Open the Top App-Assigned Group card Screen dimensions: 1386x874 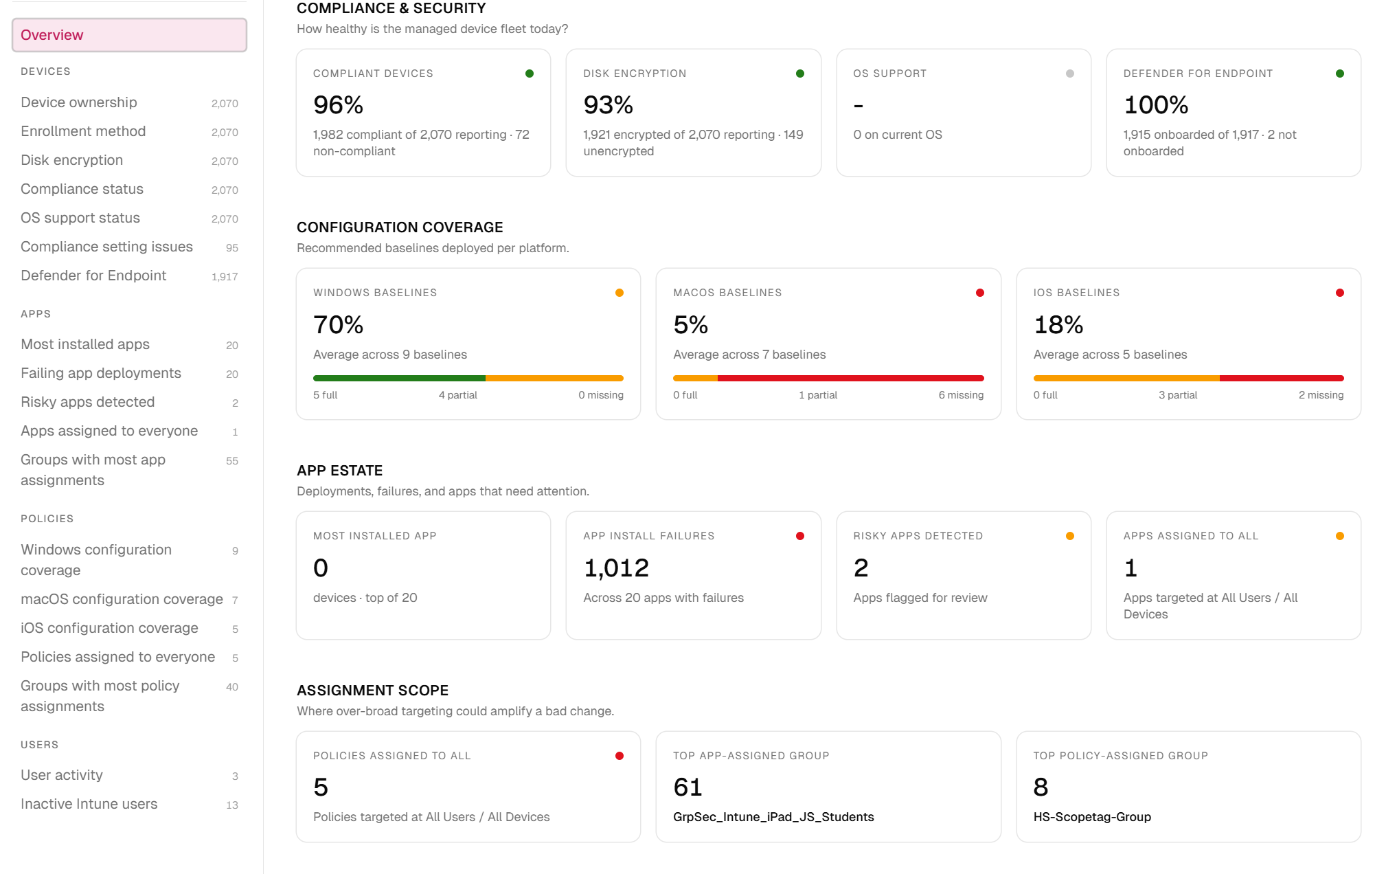(828, 787)
